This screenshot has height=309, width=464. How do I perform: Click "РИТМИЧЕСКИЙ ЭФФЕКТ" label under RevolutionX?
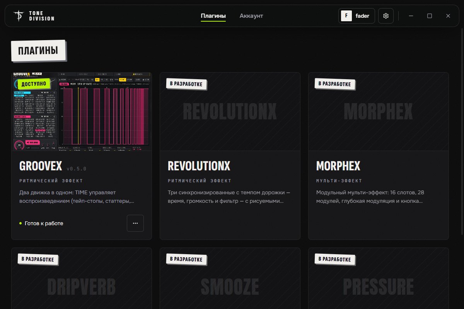coord(200,181)
